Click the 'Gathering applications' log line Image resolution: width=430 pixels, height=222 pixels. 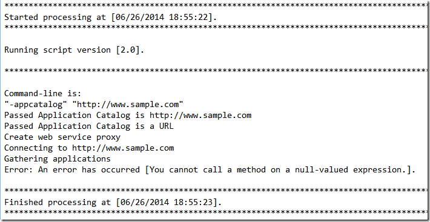click(x=58, y=158)
